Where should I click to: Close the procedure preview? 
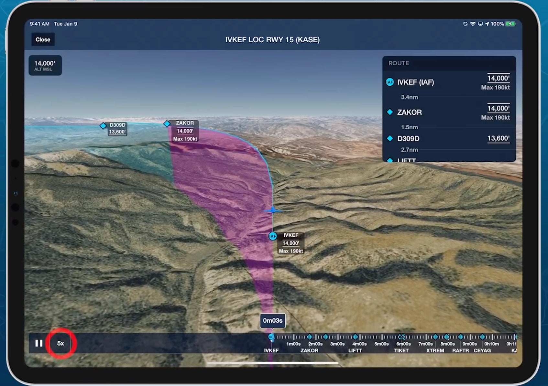(43, 39)
